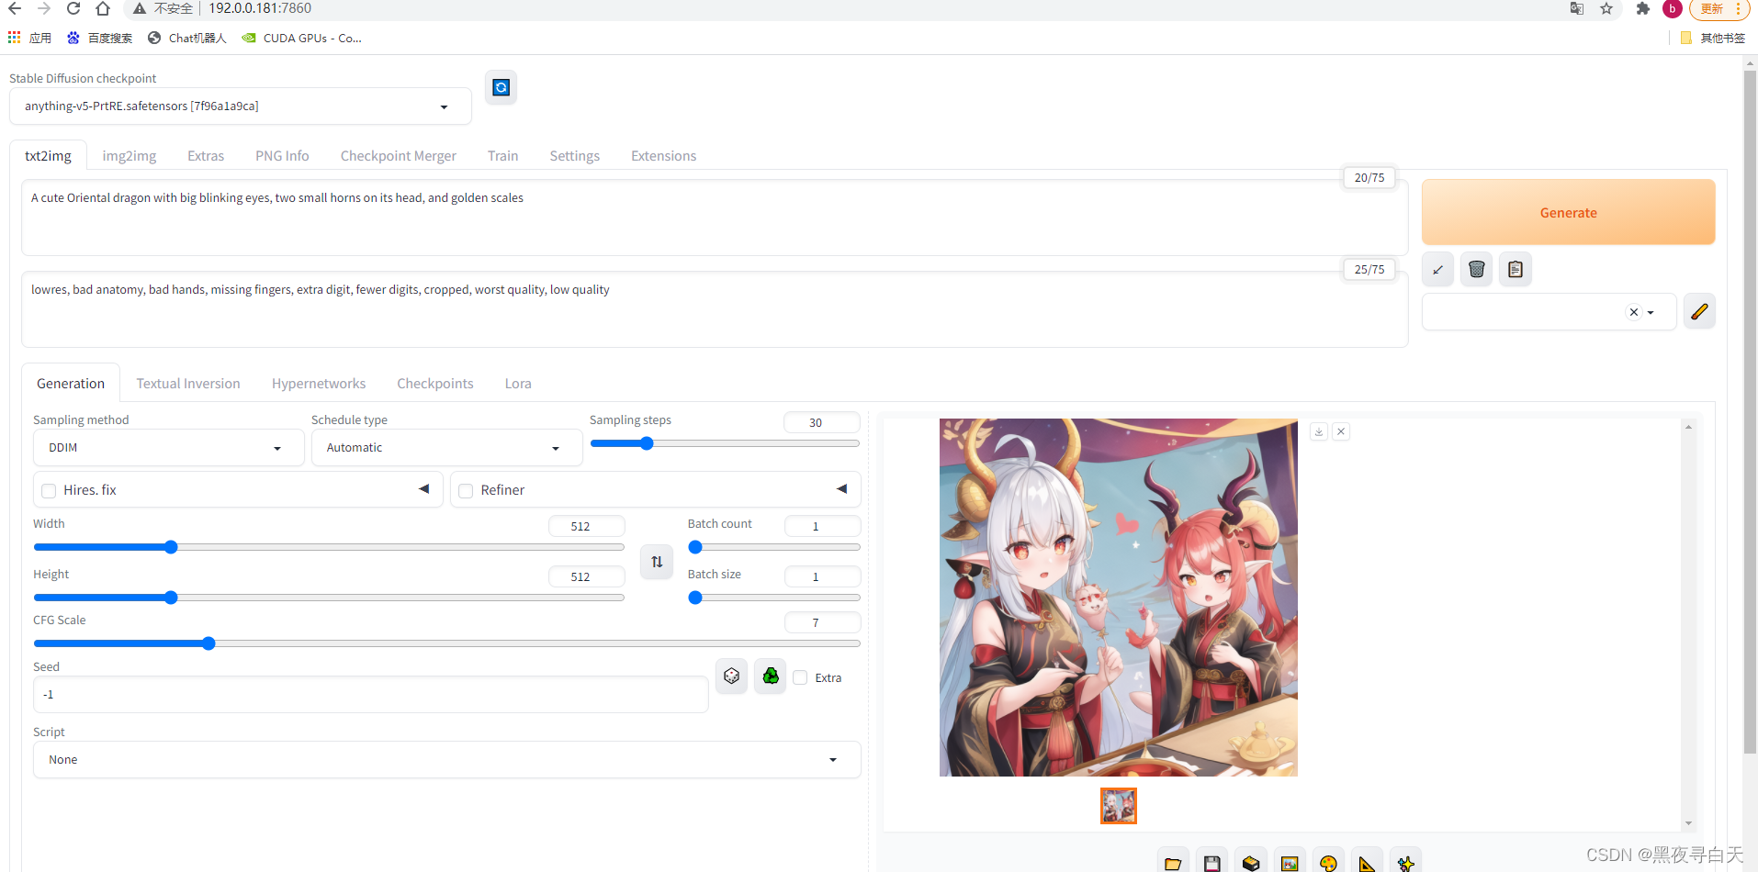
Task: Bookmark this page with star
Action: click(1606, 8)
